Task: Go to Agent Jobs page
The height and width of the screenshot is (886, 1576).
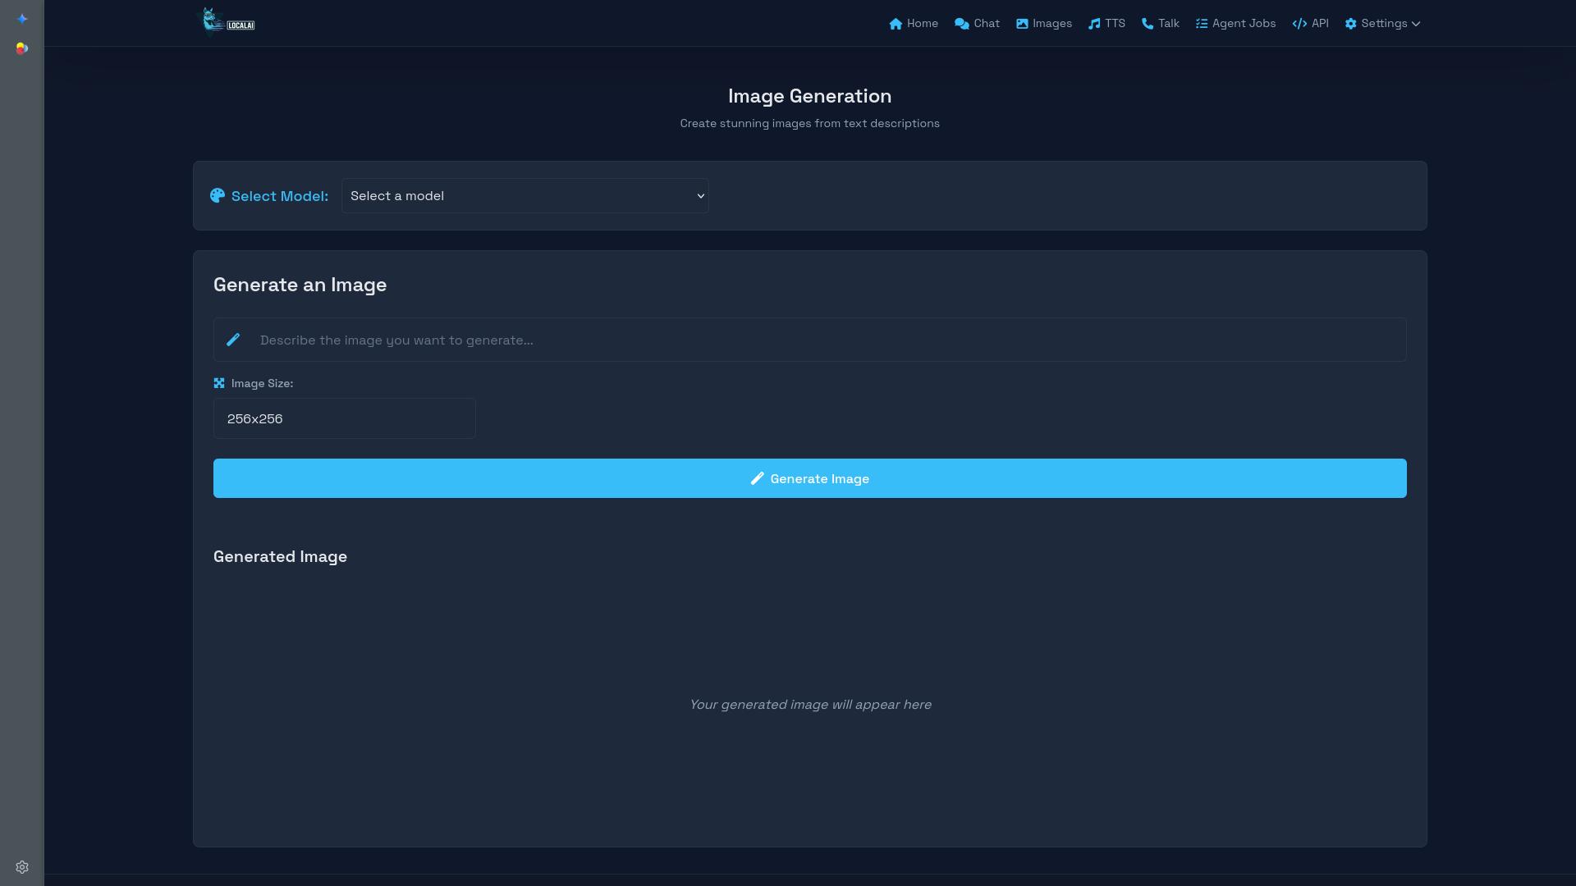Action: [1235, 23]
